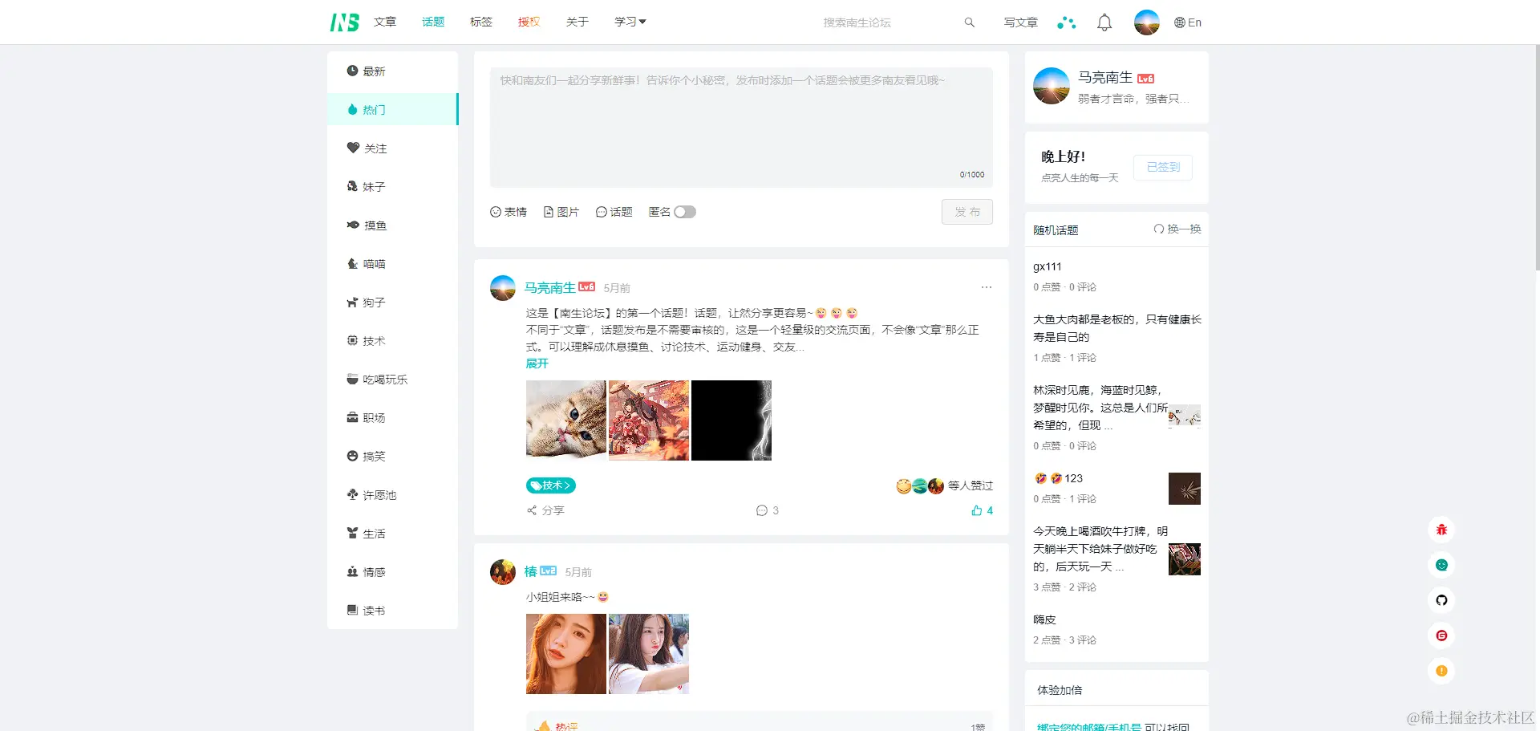Select 妹子 category in sidebar
This screenshot has width=1540, height=731.
pyautogui.click(x=393, y=187)
